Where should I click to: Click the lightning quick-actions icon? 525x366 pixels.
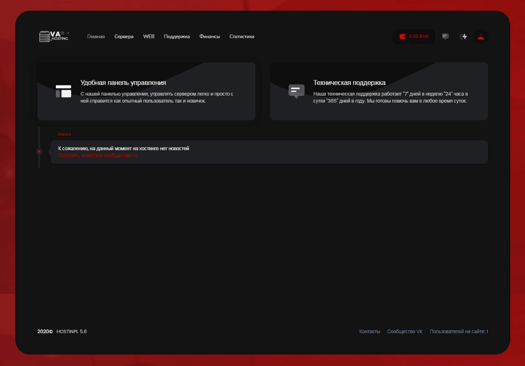[x=463, y=37]
